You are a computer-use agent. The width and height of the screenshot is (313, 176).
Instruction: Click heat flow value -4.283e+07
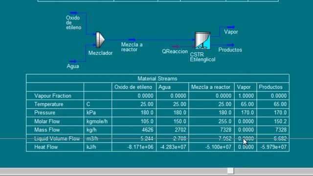(x=173, y=147)
